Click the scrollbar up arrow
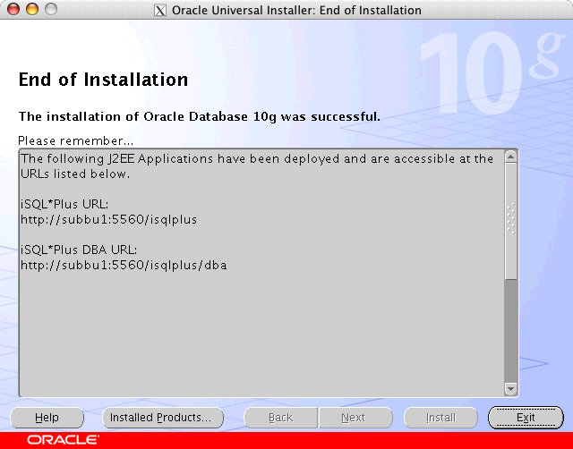 pyautogui.click(x=511, y=157)
